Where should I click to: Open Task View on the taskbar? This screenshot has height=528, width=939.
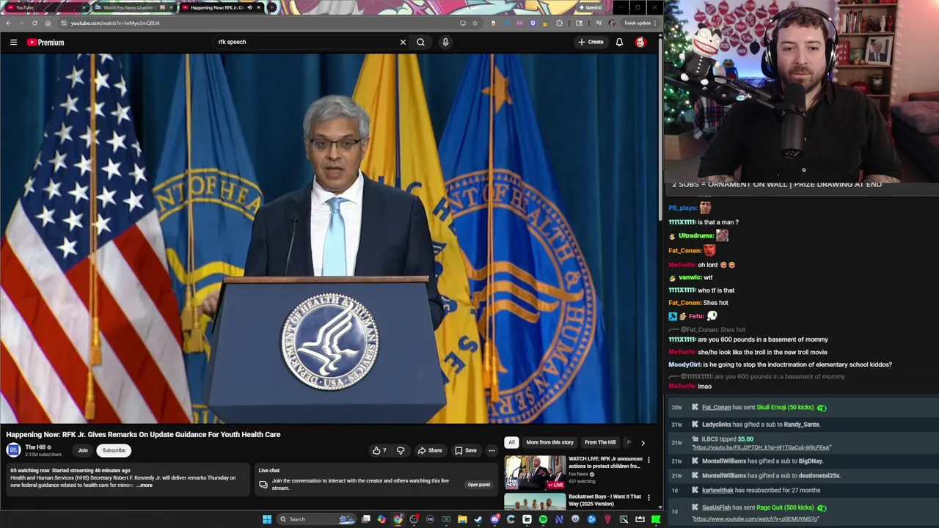366,519
